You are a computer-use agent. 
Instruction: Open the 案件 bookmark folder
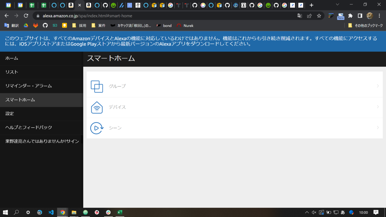pos(98,25)
